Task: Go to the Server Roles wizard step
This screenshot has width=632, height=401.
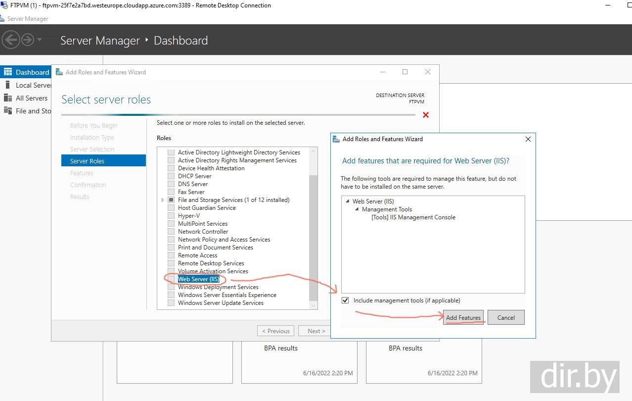Action: coord(87,161)
